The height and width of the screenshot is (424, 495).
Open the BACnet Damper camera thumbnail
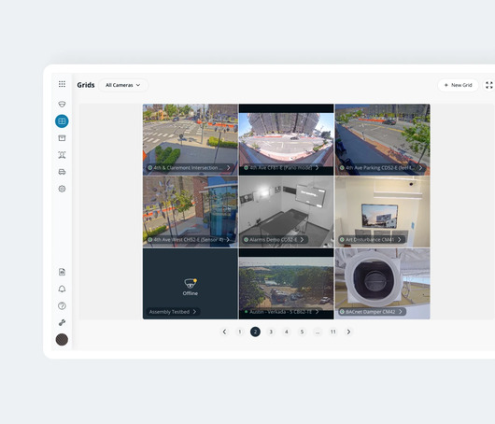pos(383,284)
